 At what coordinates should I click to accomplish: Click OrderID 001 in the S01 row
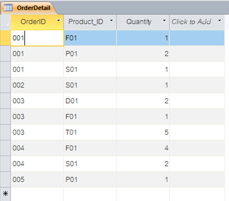[37, 69]
